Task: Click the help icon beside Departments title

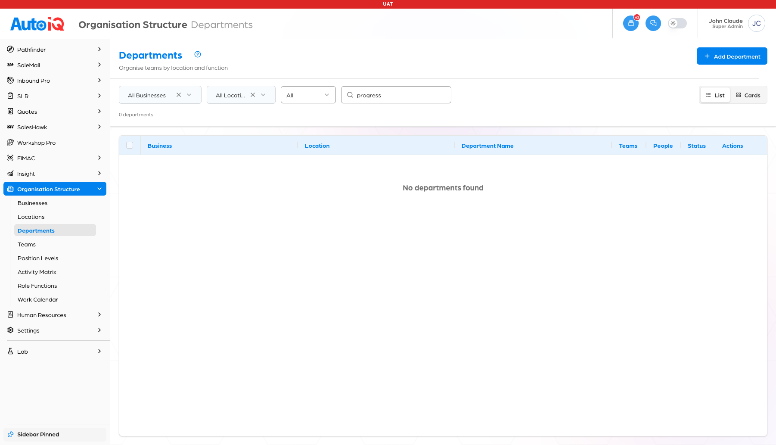Action: (198, 54)
